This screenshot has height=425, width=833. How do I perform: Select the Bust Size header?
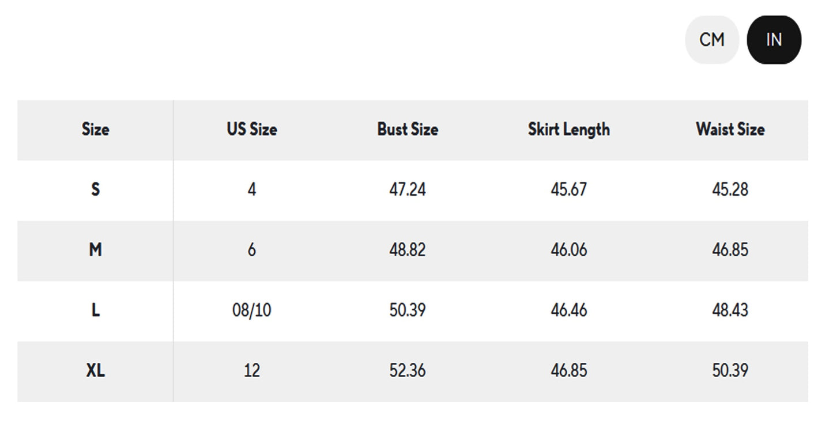coord(408,130)
